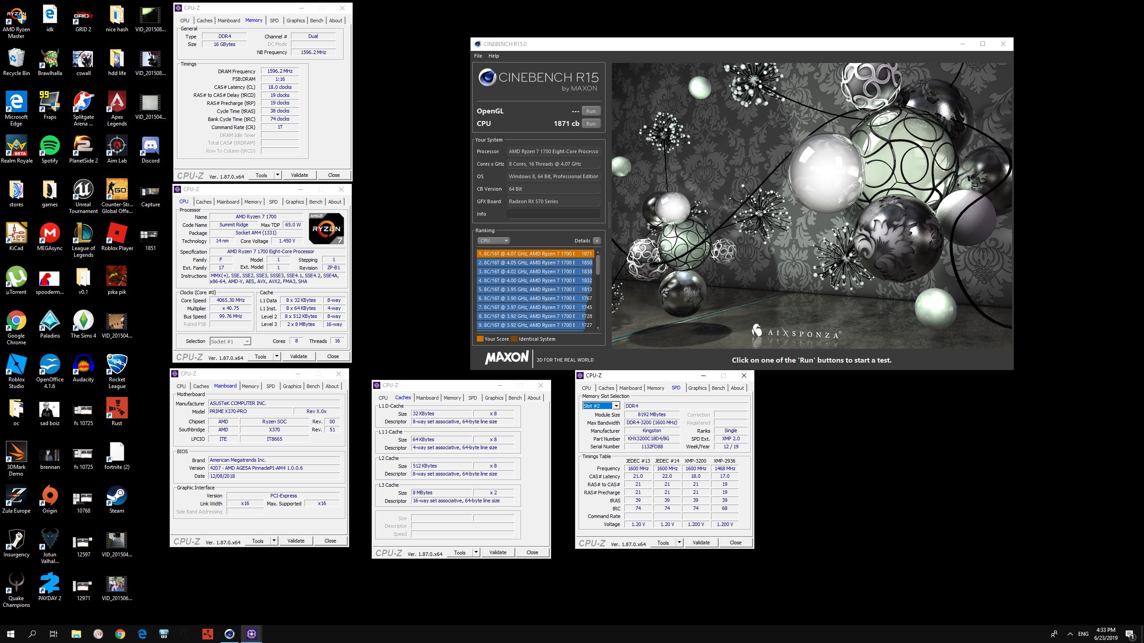1144x643 pixels.
Task: Open the League of Legends desktop icon
Action: click(83, 240)
